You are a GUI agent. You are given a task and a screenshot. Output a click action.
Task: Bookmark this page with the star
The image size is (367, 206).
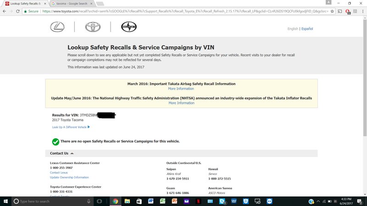pos(332,11)
